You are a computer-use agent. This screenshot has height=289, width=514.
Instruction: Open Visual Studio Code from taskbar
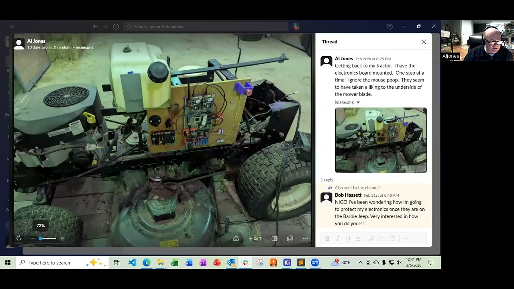[x=132, y=263]
